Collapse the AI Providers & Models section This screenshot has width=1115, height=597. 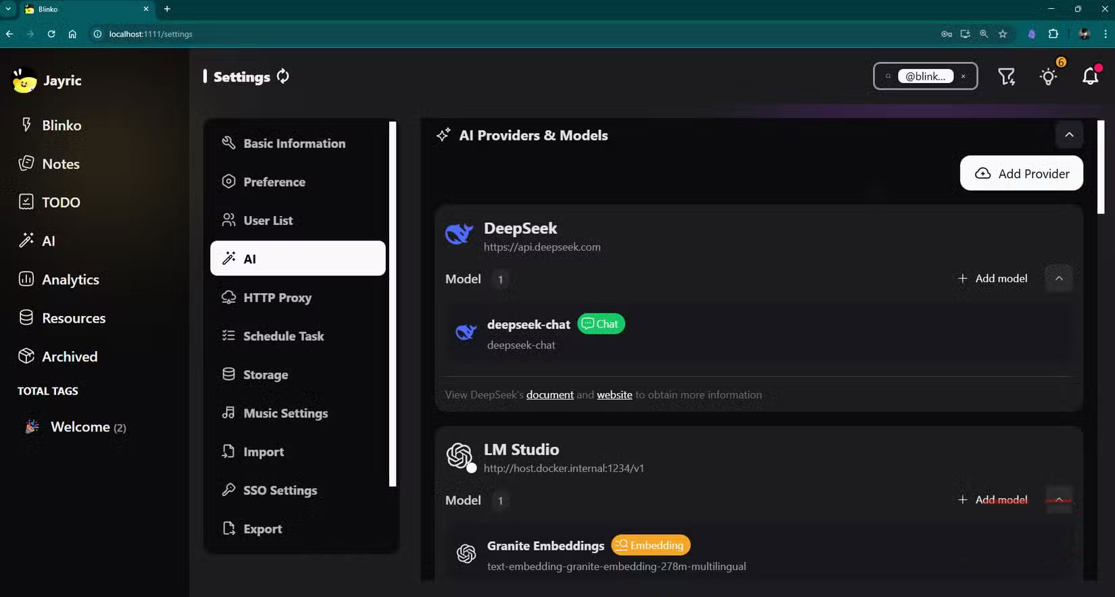point(1069,135)
